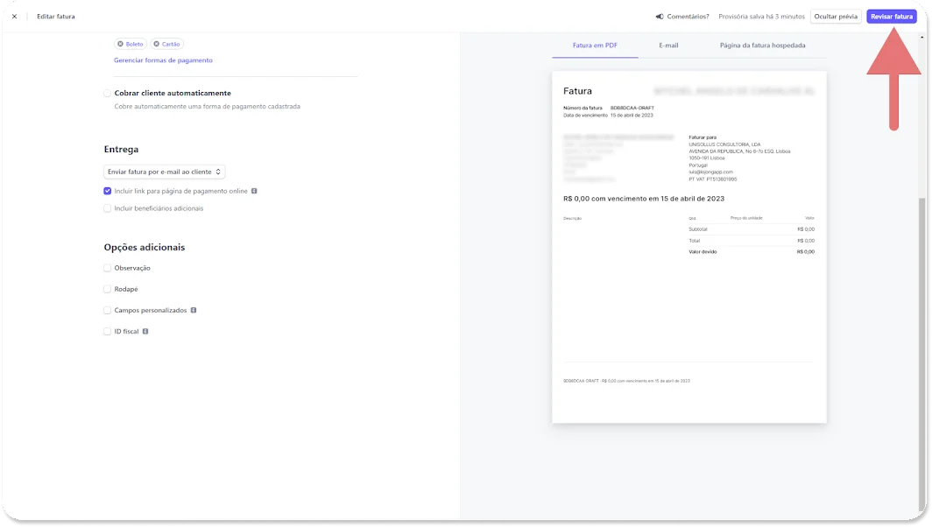Click the Revisar fatura button

[x=891, y=17]
